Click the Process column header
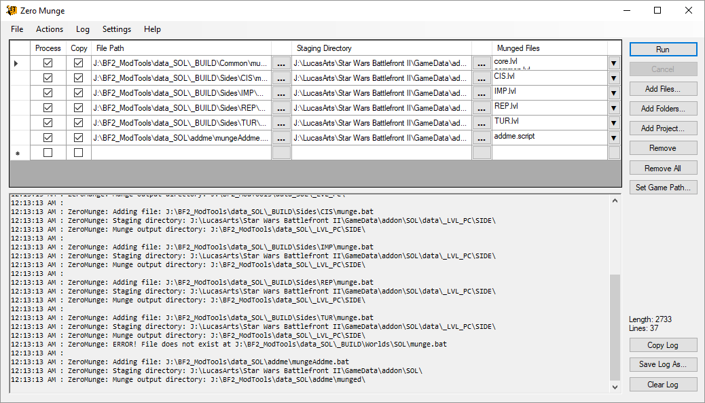Image resolution: width=705 pixels, height=403 pixels. pos(48,48)
